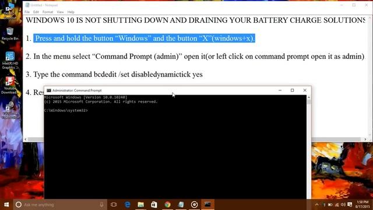373x210 pixels.
Task: Click the highlighted step 1 text in Notepad
Action: click(144, 38)
